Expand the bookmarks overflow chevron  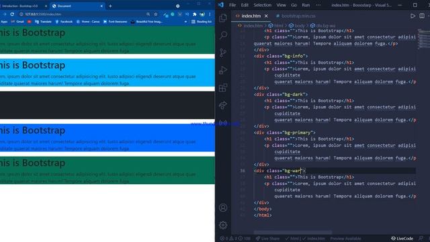(185, 22)
